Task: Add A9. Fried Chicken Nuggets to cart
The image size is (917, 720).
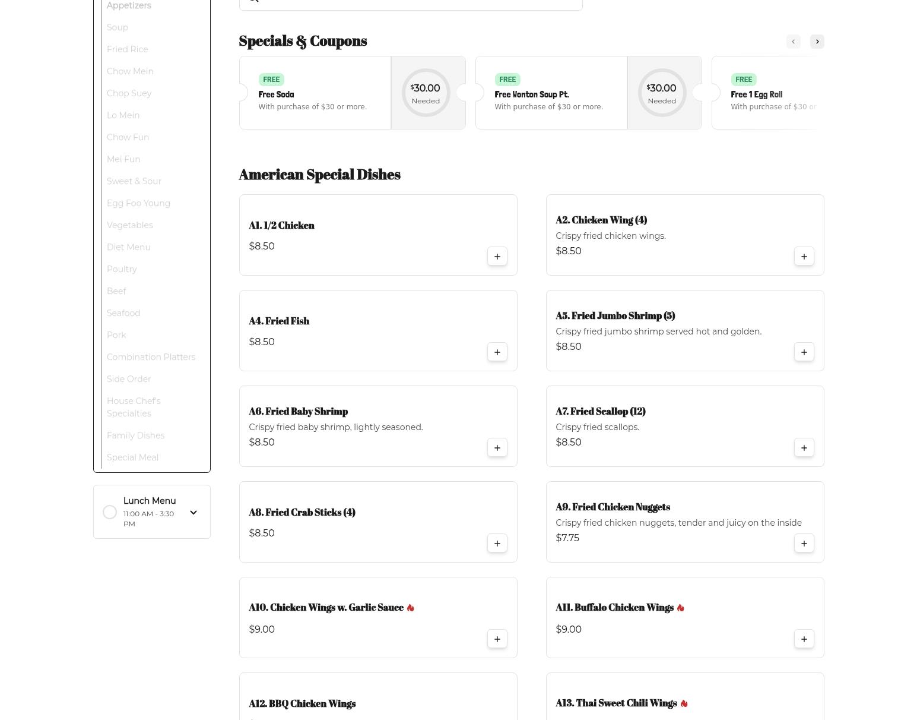Action: click(804, 544)
